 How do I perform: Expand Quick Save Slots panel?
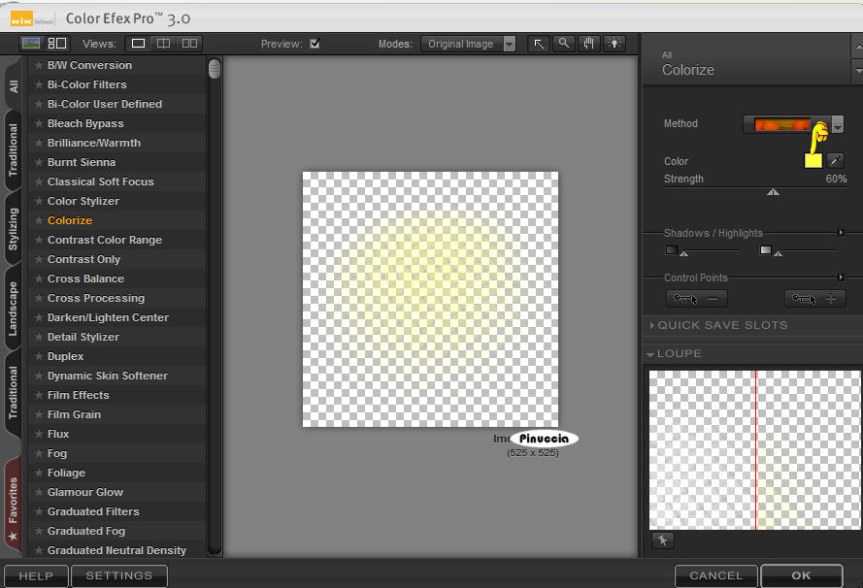coord(652,325)
